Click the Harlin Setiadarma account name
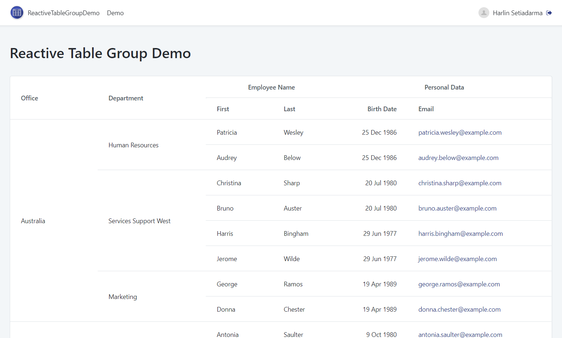Image resolution: width=562 pixels, height=338 pixels. (x=518, y=13)
